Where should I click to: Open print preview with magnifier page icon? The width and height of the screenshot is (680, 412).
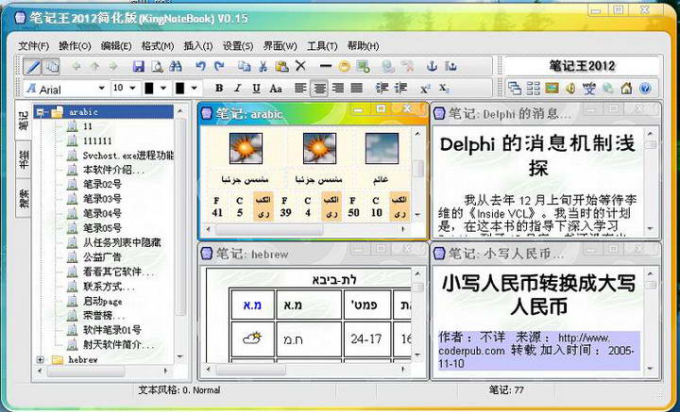tap(157, 66)
